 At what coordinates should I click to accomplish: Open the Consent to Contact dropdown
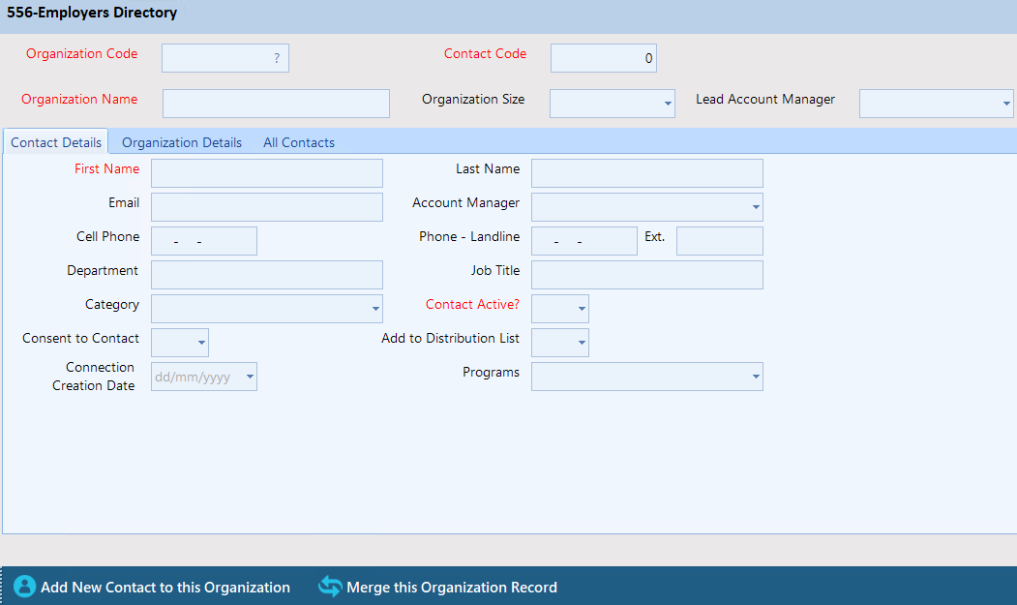[x=200, y=343]
